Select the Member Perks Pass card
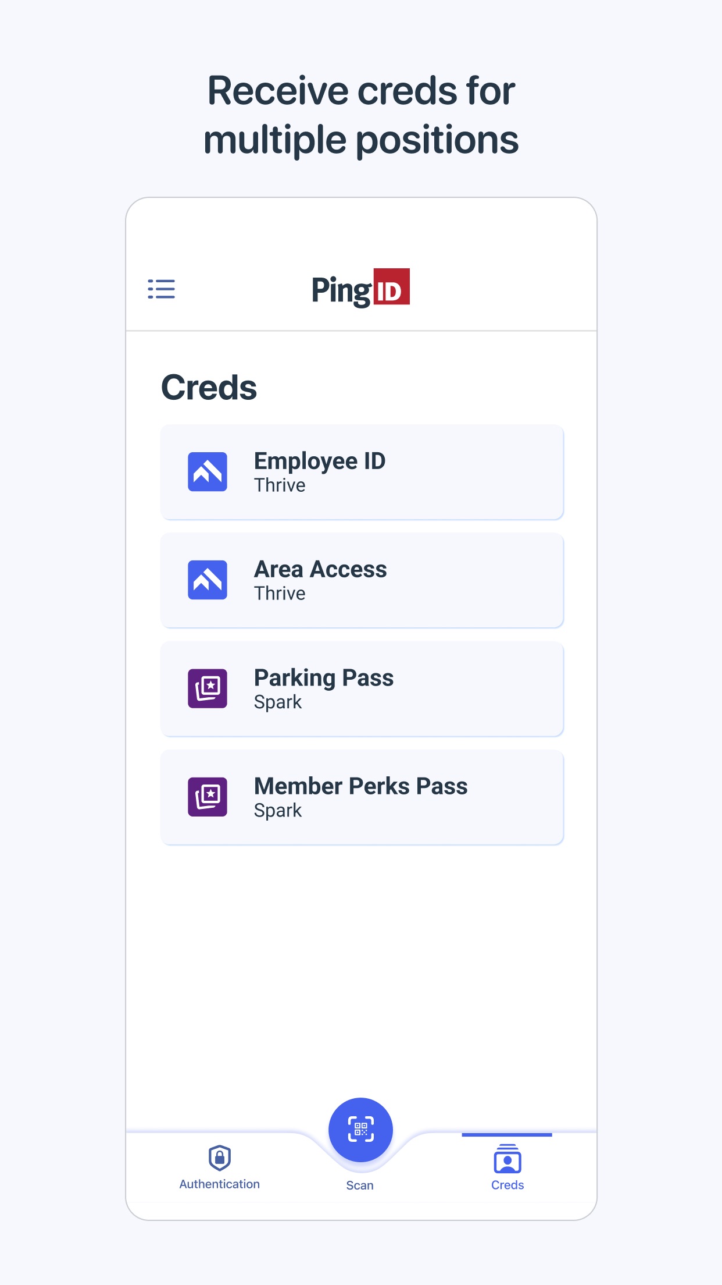This screenshot has height=1285, width=722. (361, 797)
